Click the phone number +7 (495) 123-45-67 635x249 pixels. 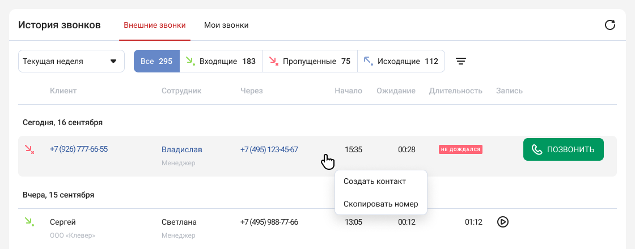pos(269,150)
